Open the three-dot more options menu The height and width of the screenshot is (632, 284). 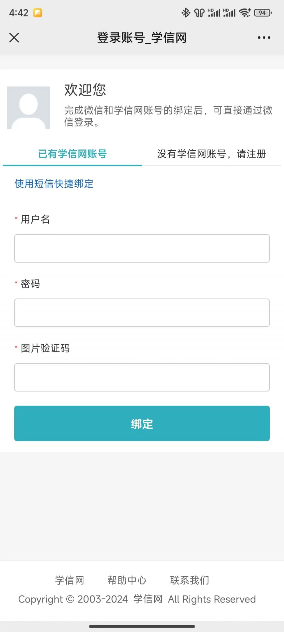tap(264, 38)
